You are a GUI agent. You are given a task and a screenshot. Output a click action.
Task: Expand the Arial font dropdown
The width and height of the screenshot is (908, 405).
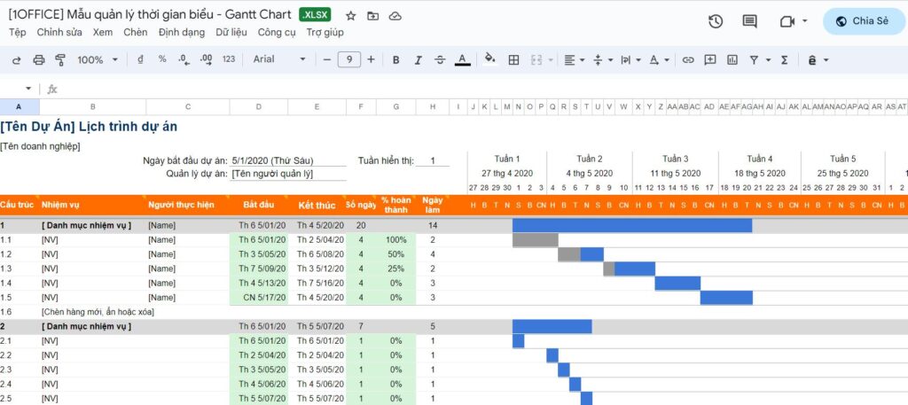(x=278, y=59)
